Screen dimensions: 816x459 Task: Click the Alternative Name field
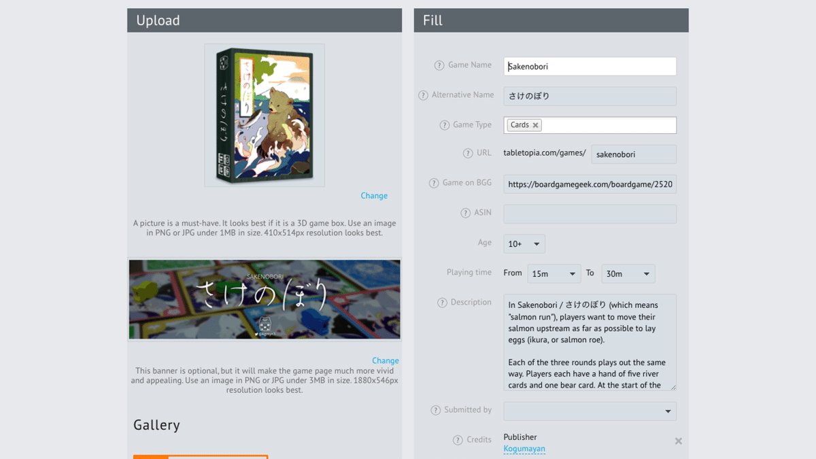[x=590, y=96]
